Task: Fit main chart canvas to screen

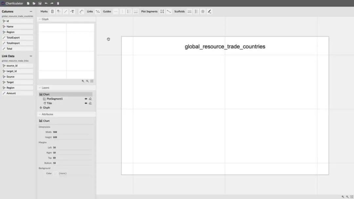Action: 352,197
